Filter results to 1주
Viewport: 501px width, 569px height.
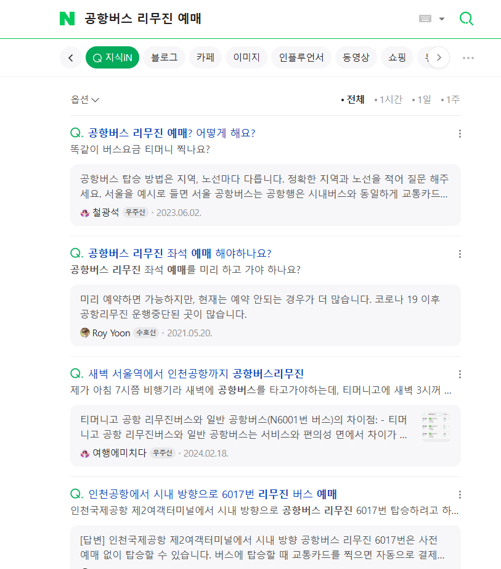(x=450, y=99)
